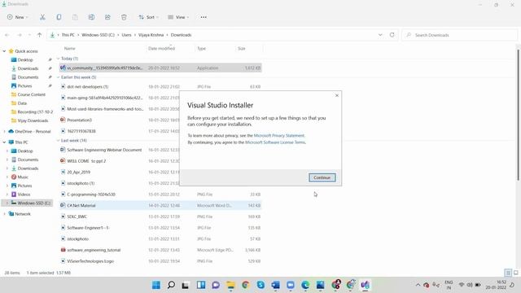Click the Copy icon in toolbar
521x293 pixels.
(x=59, y=17)
